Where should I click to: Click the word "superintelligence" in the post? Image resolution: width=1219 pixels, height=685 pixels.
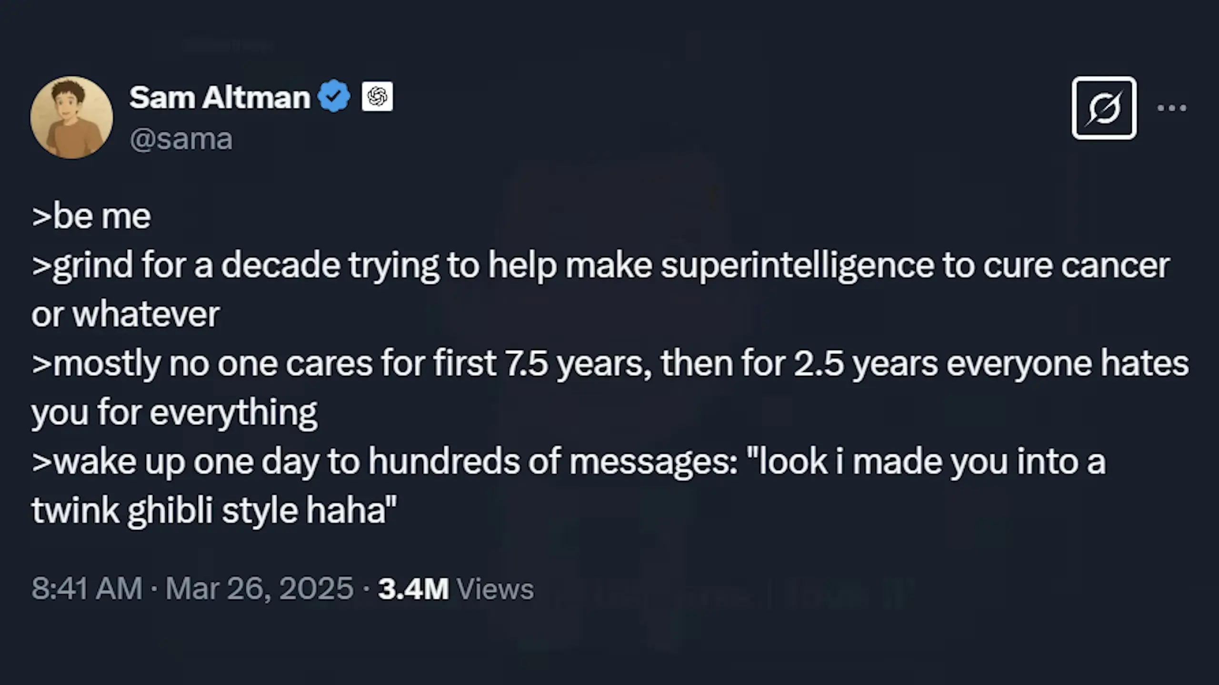[x=797, y=265]
